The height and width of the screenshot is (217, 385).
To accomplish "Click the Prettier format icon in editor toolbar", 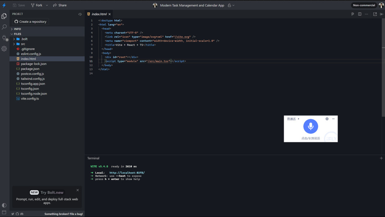I will [x=353, y=14].
